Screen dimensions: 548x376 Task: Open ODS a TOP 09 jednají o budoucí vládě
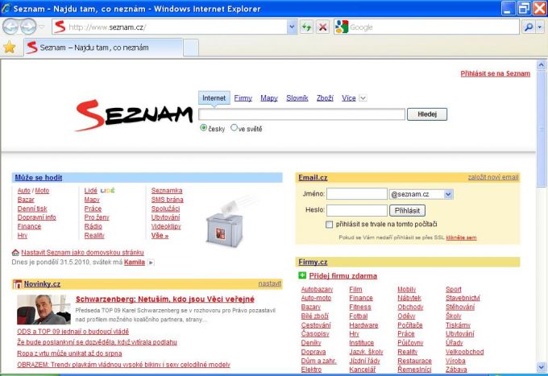pyautogui.click(x=73, y=331)
